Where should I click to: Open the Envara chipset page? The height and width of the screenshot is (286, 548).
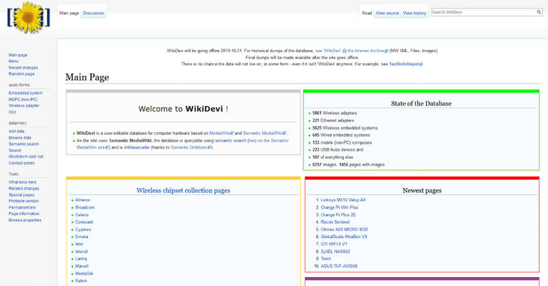(82, 237)
